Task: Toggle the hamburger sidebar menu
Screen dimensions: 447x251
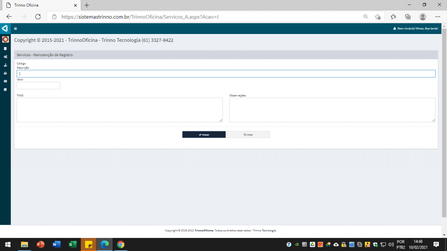Action: point(15,29)
